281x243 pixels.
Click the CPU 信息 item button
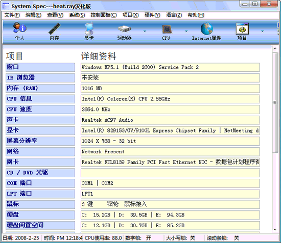[x=40, y=99]
